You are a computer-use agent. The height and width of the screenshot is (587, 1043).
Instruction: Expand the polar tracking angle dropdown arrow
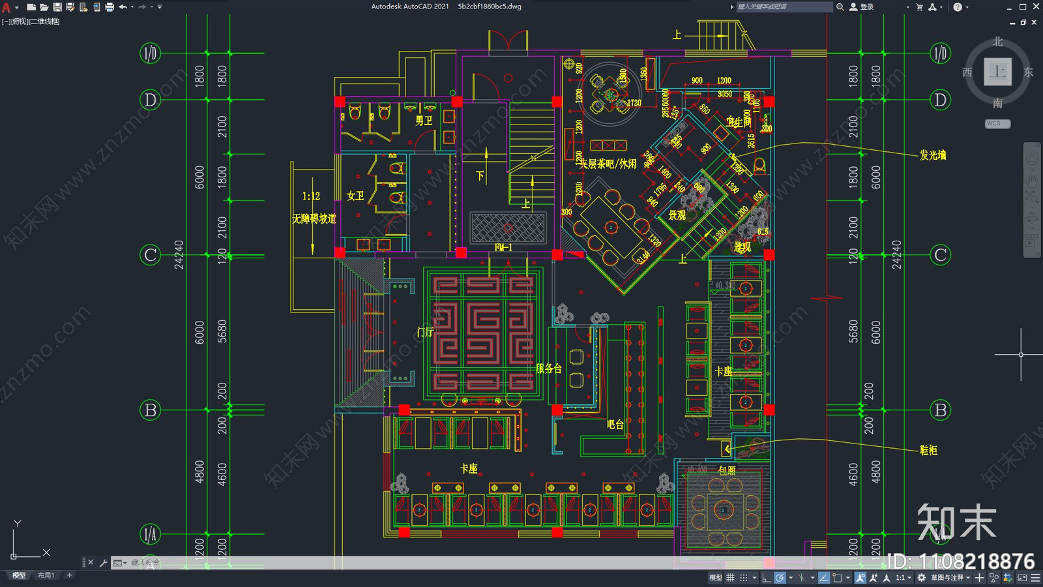791,577
